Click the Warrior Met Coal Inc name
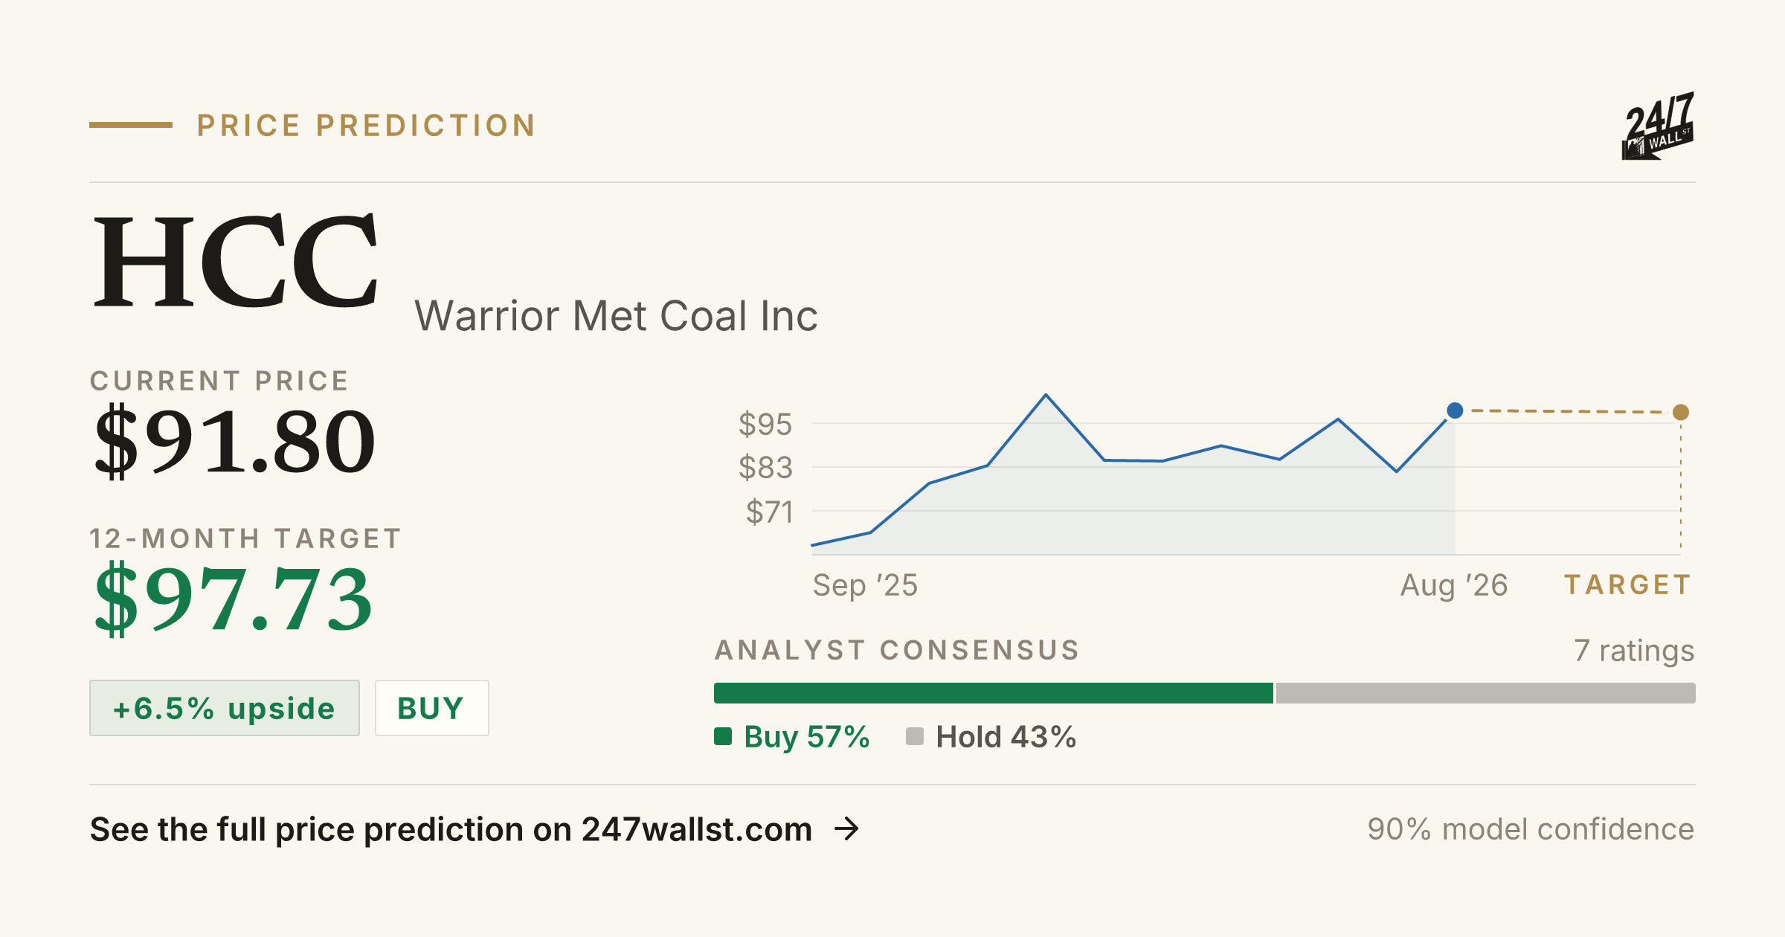Screen dimensions: 1785x937 coord(616,315)
